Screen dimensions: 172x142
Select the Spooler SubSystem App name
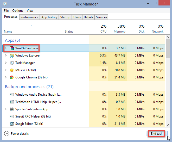click(x=32, y=109)
